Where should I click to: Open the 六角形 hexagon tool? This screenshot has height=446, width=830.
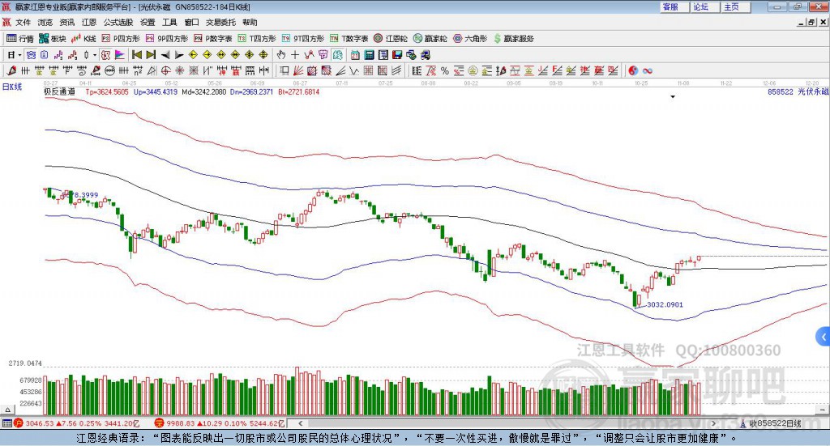point(469,38)
